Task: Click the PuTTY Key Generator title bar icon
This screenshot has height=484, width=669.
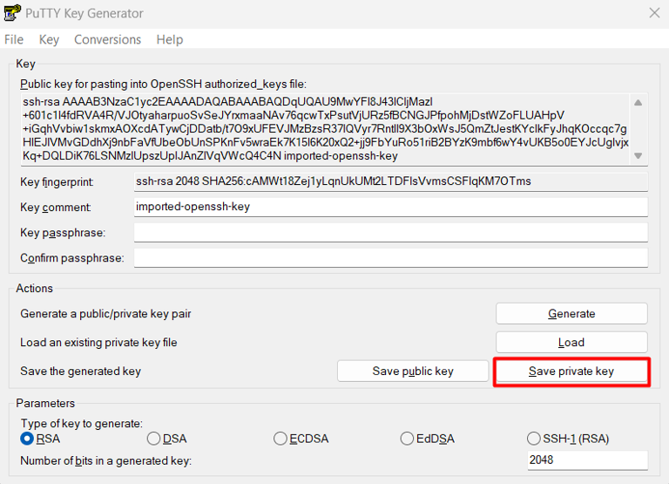Action: point(12,13)
